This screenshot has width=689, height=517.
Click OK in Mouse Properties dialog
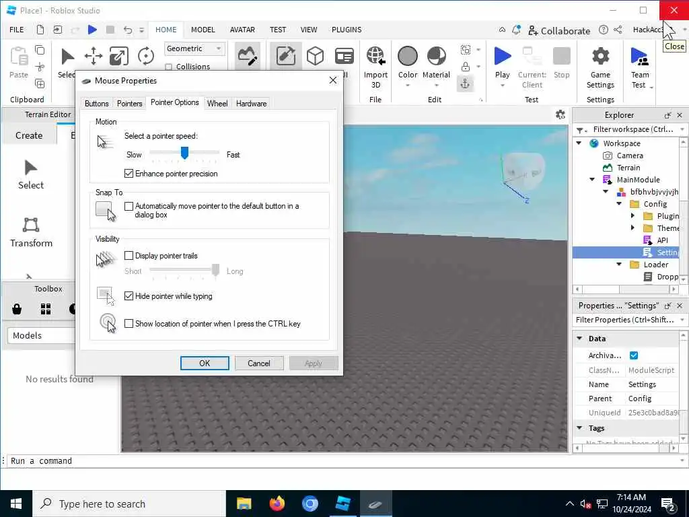tap(205, 363)
